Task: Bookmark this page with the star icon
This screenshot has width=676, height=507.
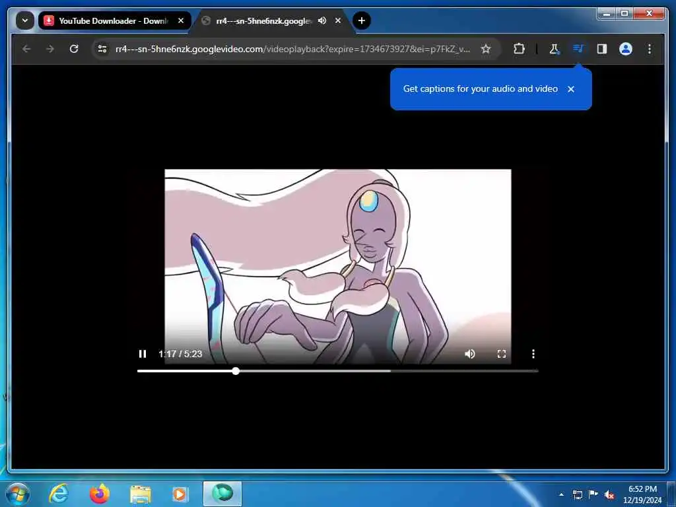Action: point(486,49)
